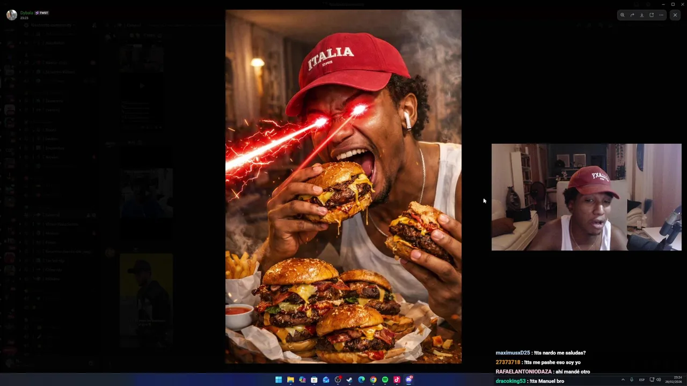The image size is (687, 386).
Task: Open the image in browser icon
Action: (652, 15)
